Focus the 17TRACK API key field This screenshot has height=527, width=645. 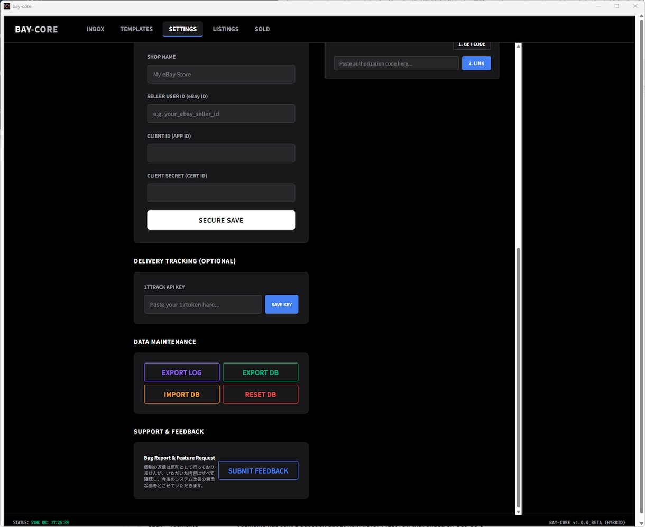coord(203,304)
